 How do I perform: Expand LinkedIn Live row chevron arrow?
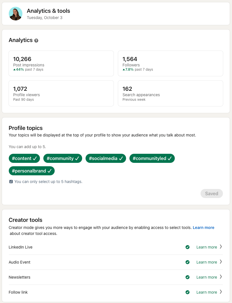click(x=221, y=247)
